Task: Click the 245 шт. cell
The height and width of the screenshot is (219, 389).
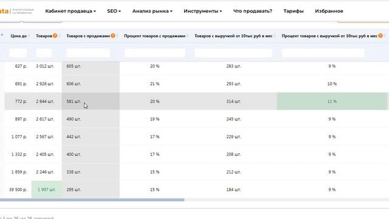Action: pos(233,119)
